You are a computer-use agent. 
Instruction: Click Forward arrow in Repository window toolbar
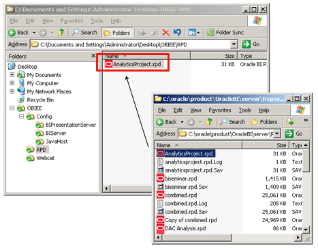point(191,122)
